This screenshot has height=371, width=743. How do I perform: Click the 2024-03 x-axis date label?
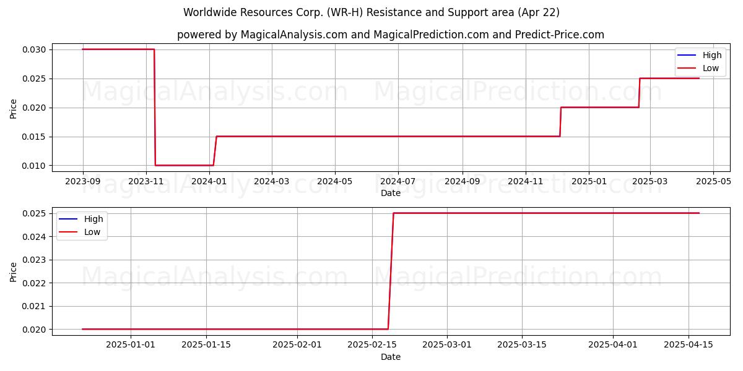point(271,181)
